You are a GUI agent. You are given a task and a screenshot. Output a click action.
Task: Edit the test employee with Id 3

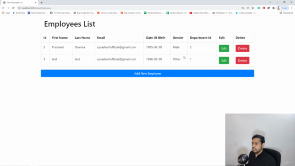tap(224, 60)
